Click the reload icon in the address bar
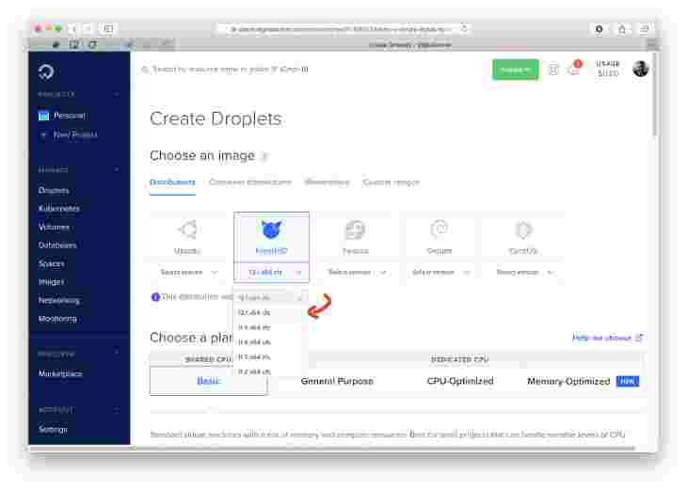 tap(464, 29)
